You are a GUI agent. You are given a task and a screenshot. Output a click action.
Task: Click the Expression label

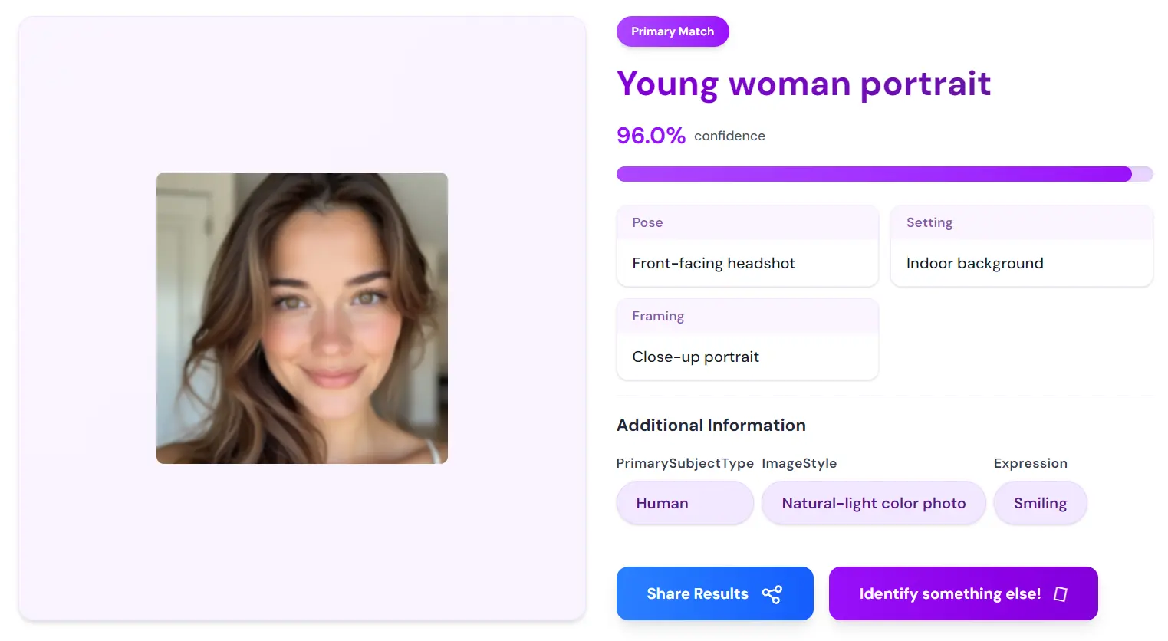[x=1030, y=463]
